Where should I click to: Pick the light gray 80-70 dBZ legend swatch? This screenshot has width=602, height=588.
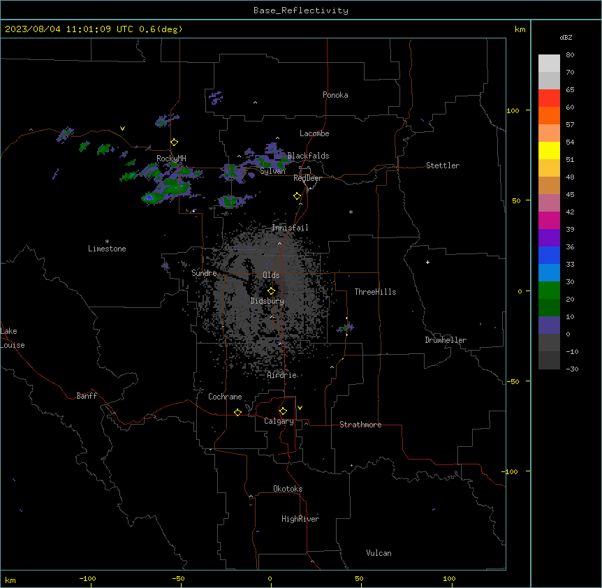pos(549,64)
